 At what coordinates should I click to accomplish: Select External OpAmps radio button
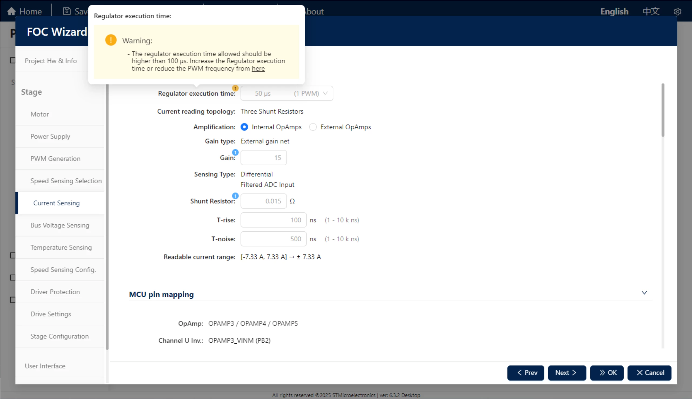[x=313, y=127]
